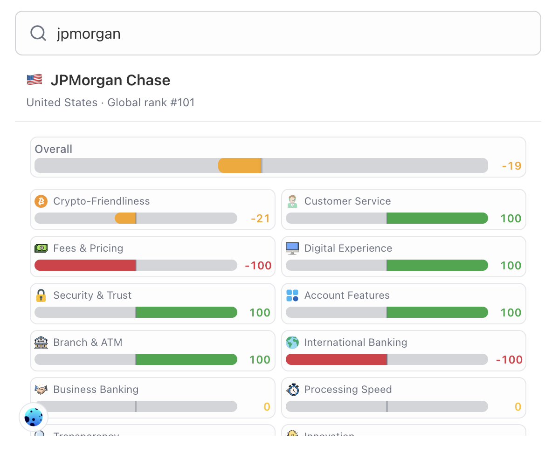The height and width of the screenshot is (453, 552).
Task: Click the Fees & Pricing label
Action: (88, 248)
